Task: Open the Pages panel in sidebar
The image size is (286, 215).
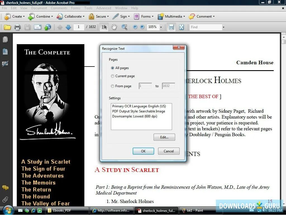Action: coord(5,39)
